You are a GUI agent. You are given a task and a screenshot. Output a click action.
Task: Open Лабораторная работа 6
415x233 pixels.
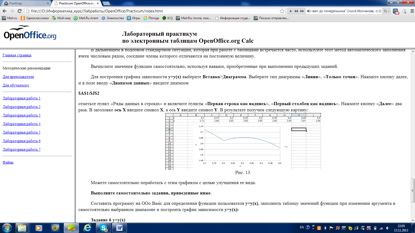click(22, 141)
